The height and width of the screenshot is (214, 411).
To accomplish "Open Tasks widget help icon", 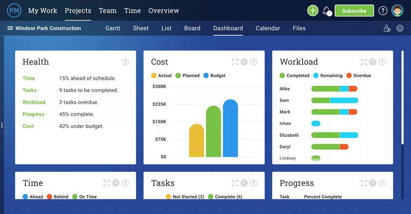I will click(254, 183).
